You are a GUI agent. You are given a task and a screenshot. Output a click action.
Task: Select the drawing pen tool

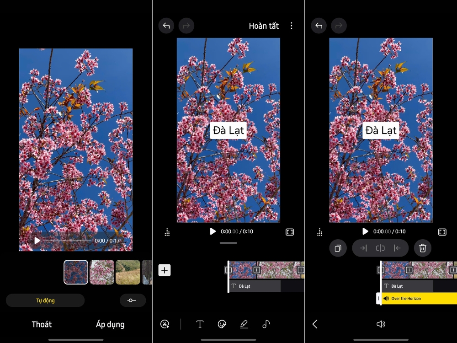coord(244,324)
